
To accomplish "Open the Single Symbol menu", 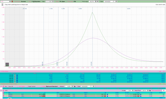I will coord(35,86).
